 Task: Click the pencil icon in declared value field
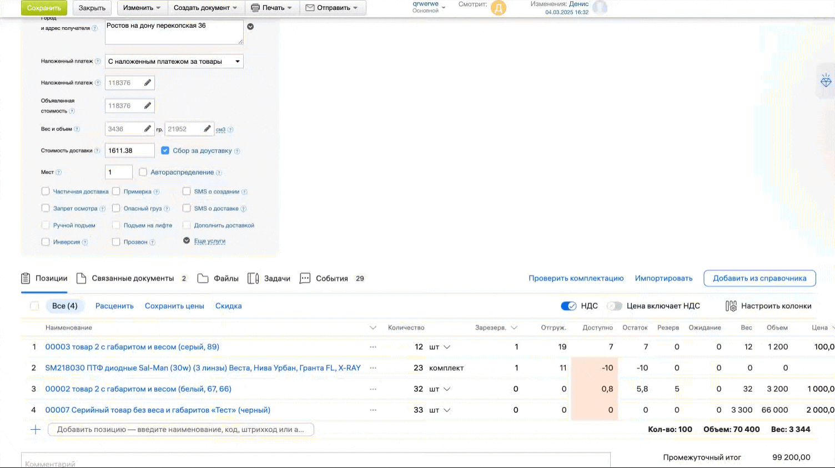(x=148, y=106)
